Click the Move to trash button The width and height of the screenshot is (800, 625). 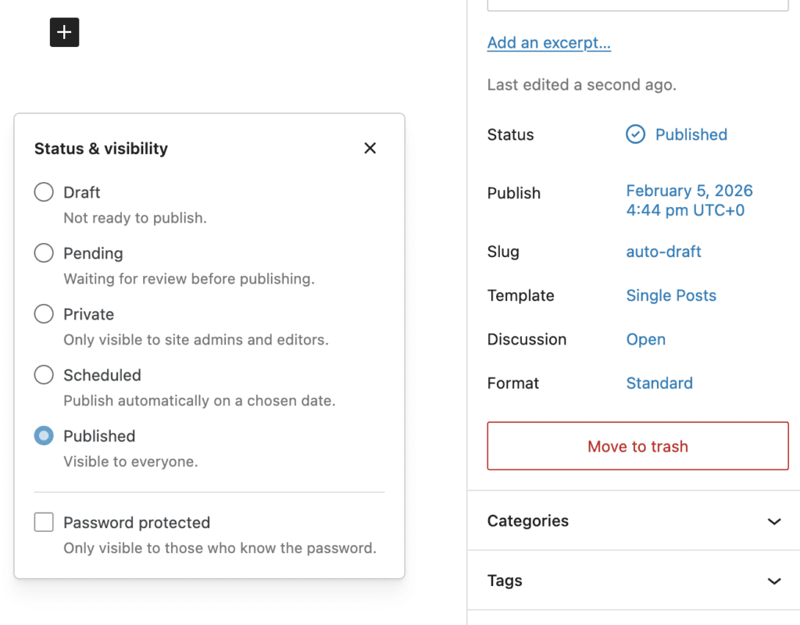tap(637, 446)
